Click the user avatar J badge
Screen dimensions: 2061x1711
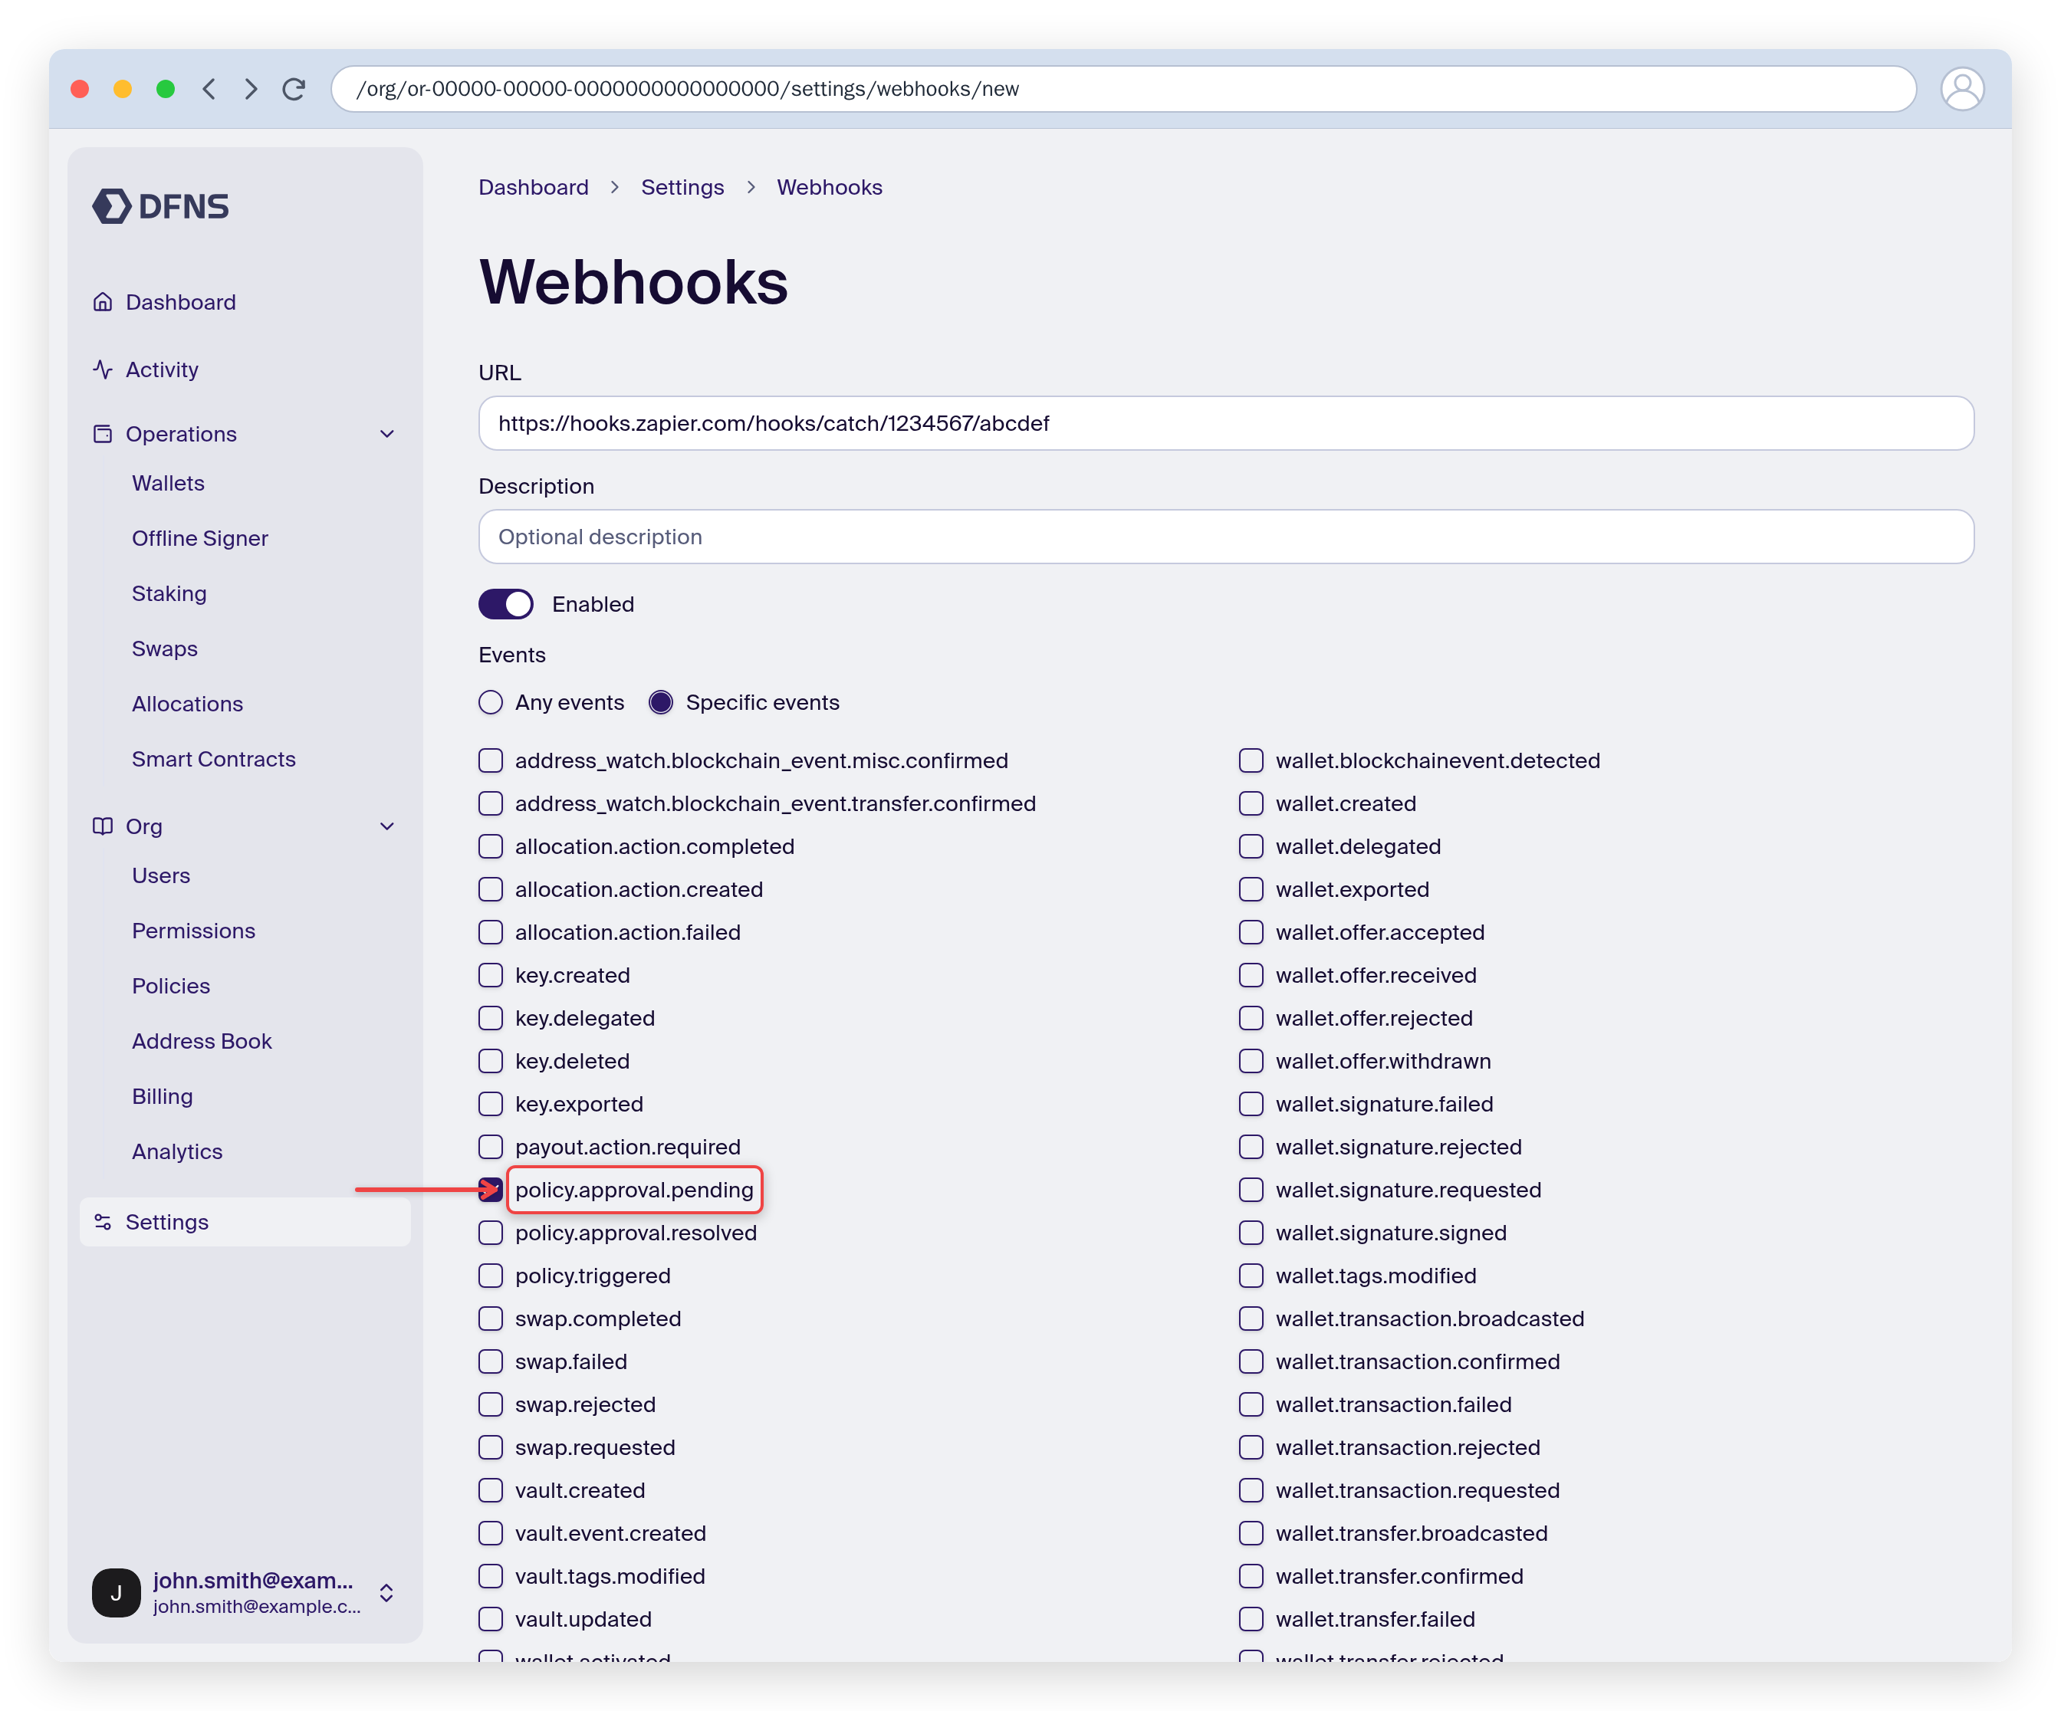116,1592
